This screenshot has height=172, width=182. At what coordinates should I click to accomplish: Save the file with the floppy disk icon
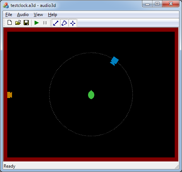tap(26, 23)
